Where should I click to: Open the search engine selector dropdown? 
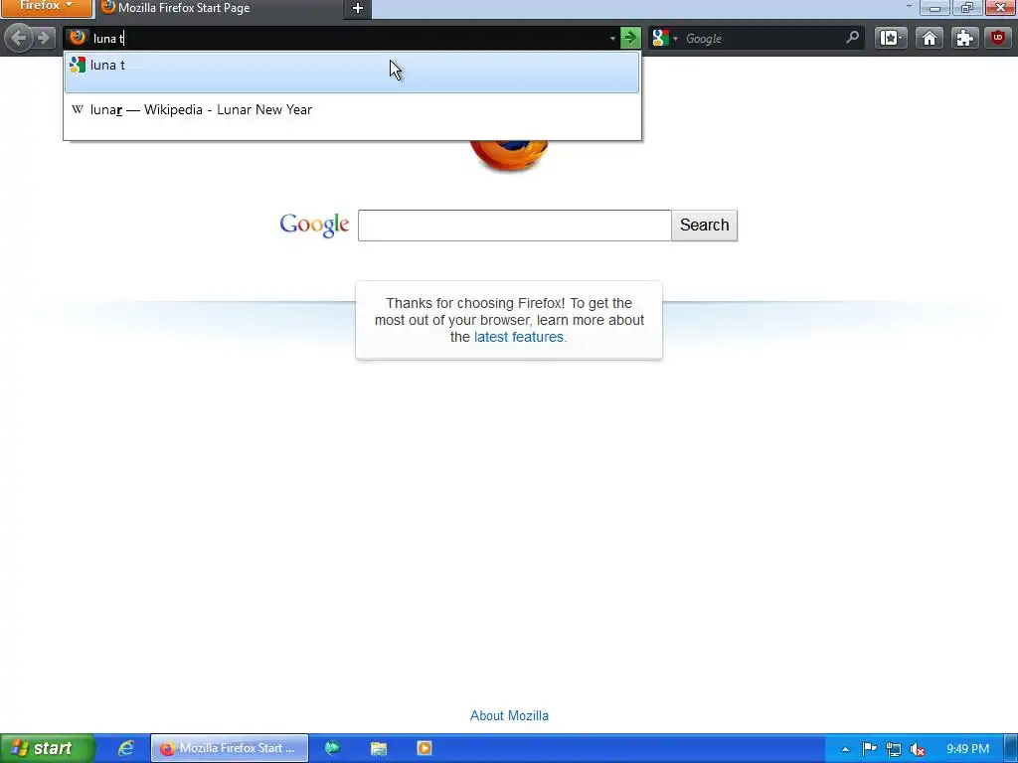[665, 39]
